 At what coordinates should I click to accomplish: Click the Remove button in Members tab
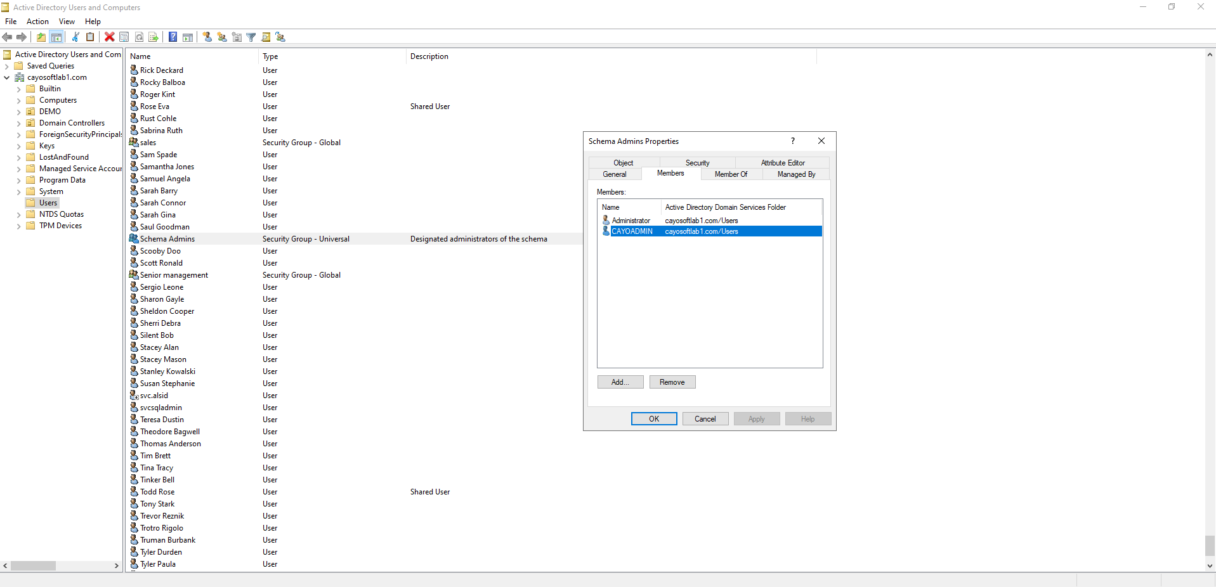[672, 382]
